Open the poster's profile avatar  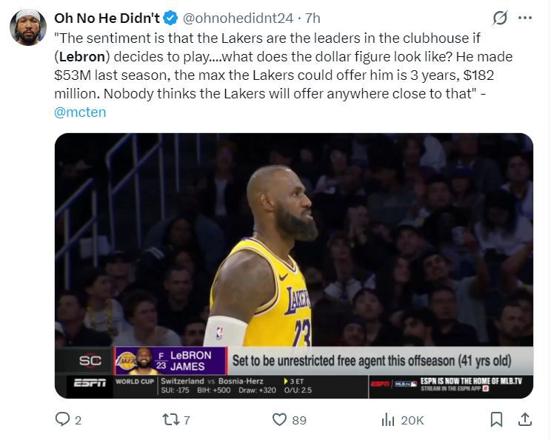28,27
